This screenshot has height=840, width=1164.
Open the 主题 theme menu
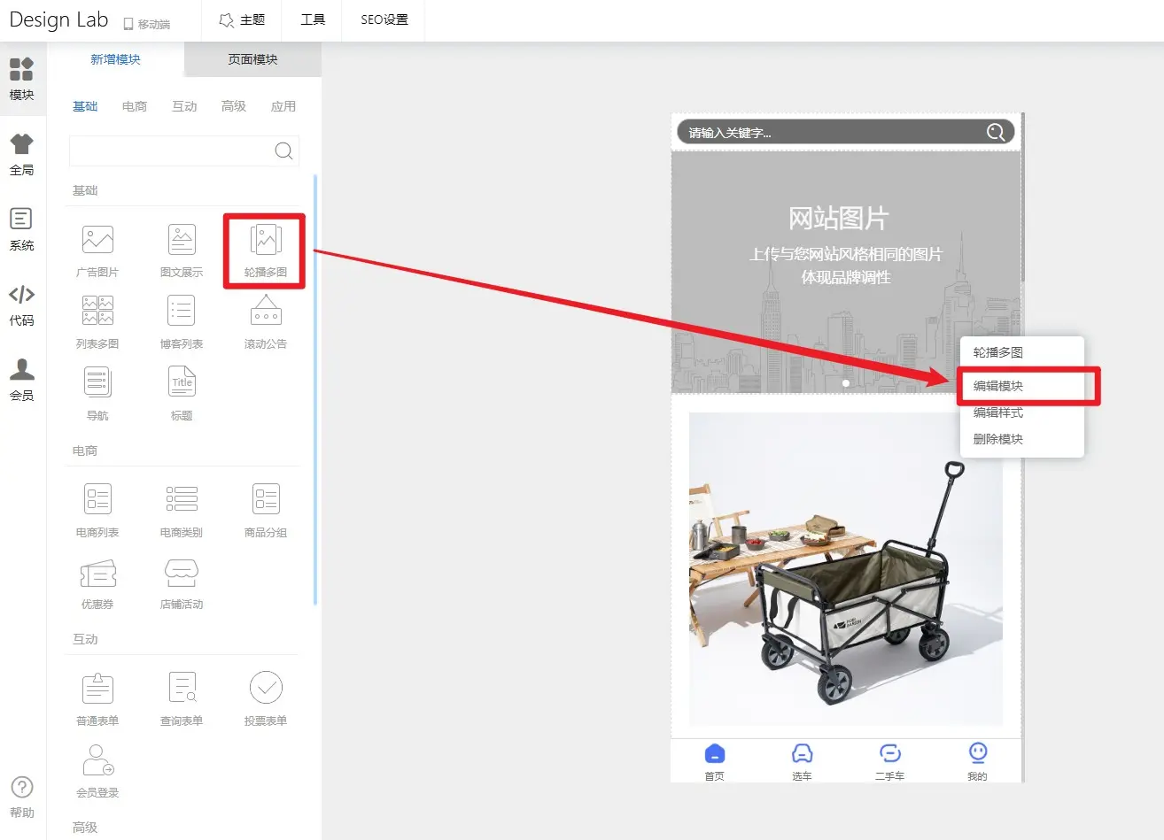point(242,20)
